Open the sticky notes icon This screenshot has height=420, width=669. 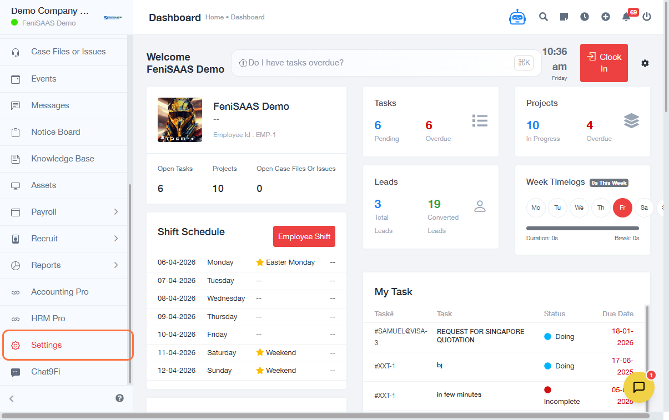[564, 17]
